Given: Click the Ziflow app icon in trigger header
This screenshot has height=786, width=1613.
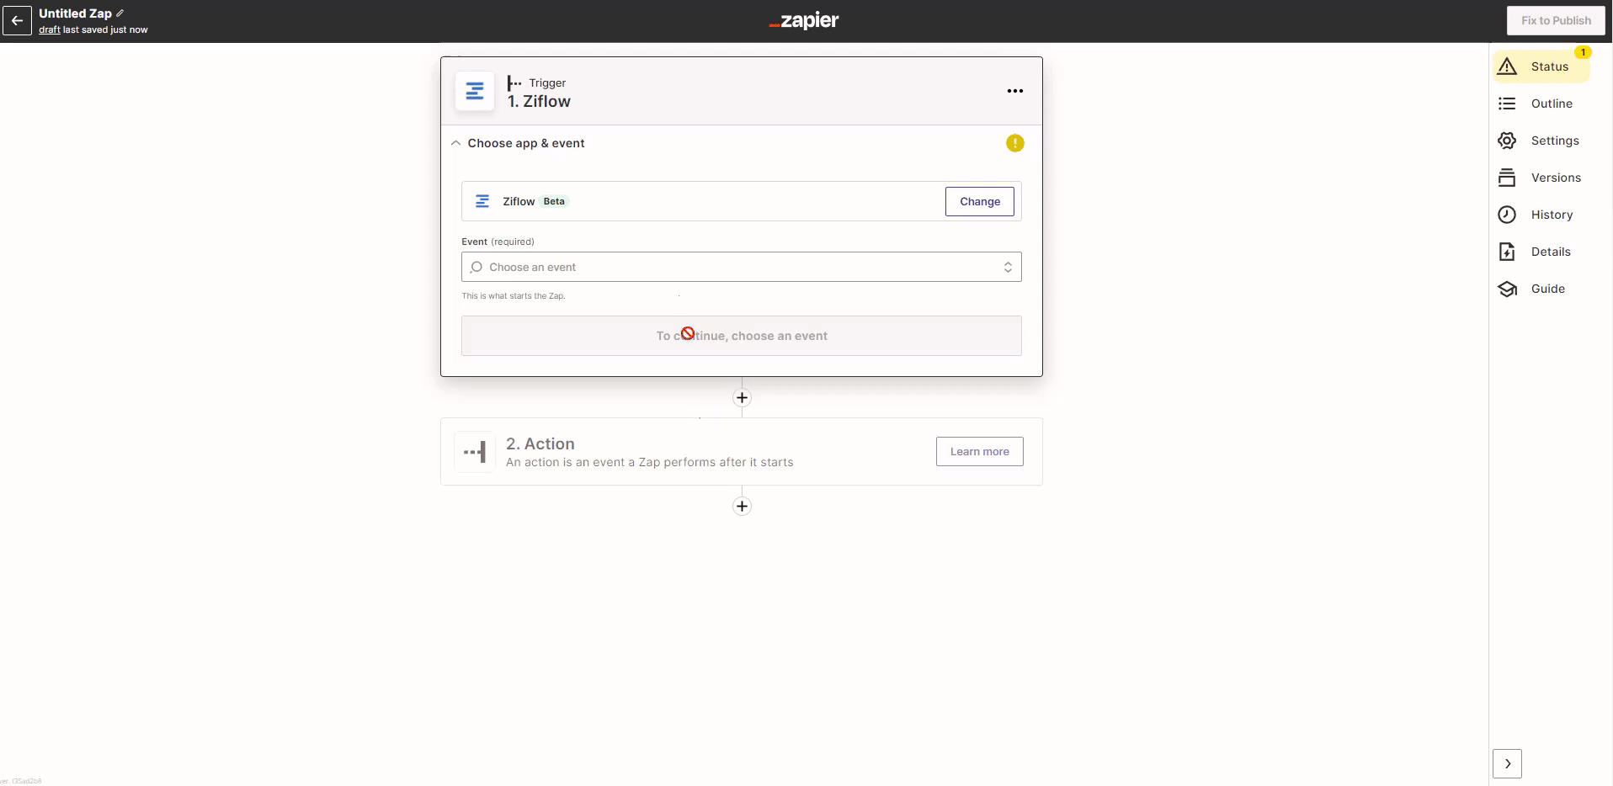Looking at the screenshot, I should [475, 91].
